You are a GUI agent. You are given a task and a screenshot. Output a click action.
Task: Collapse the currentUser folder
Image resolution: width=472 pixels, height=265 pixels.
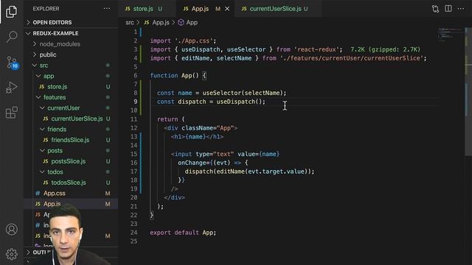[x=71, y=108]
